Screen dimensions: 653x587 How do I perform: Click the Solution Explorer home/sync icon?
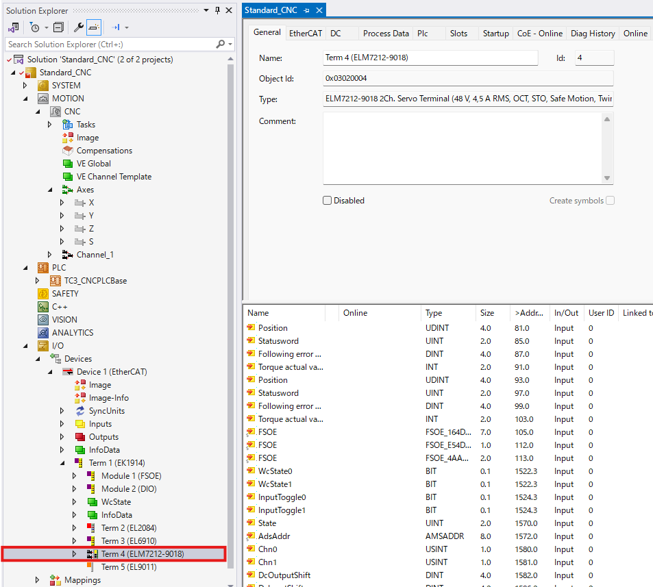click(x=13, y=27)
